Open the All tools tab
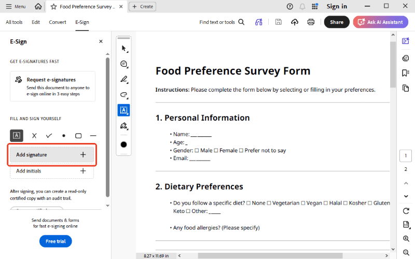 [x=14, y=22]
